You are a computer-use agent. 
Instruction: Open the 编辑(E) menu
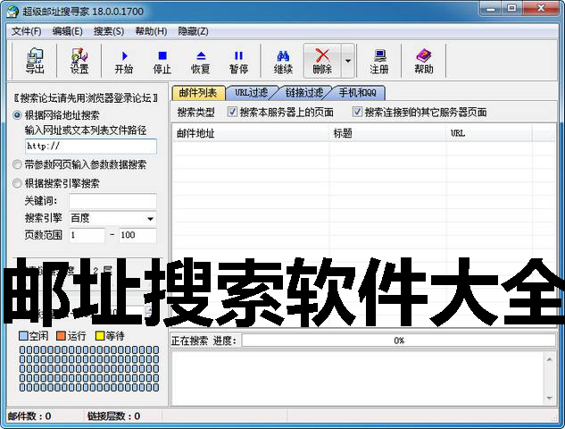pyautogui.click(x=67, y=31)
